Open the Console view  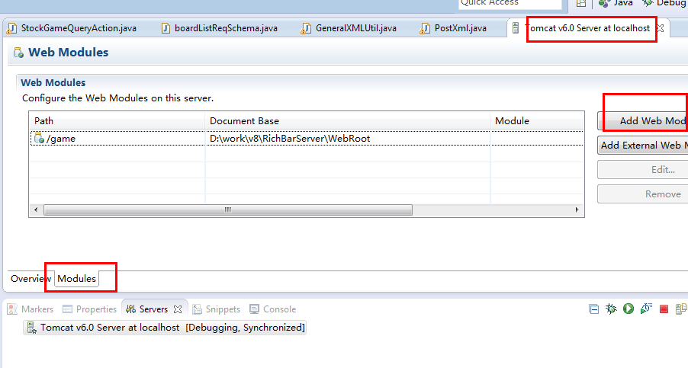pos(272,309)
